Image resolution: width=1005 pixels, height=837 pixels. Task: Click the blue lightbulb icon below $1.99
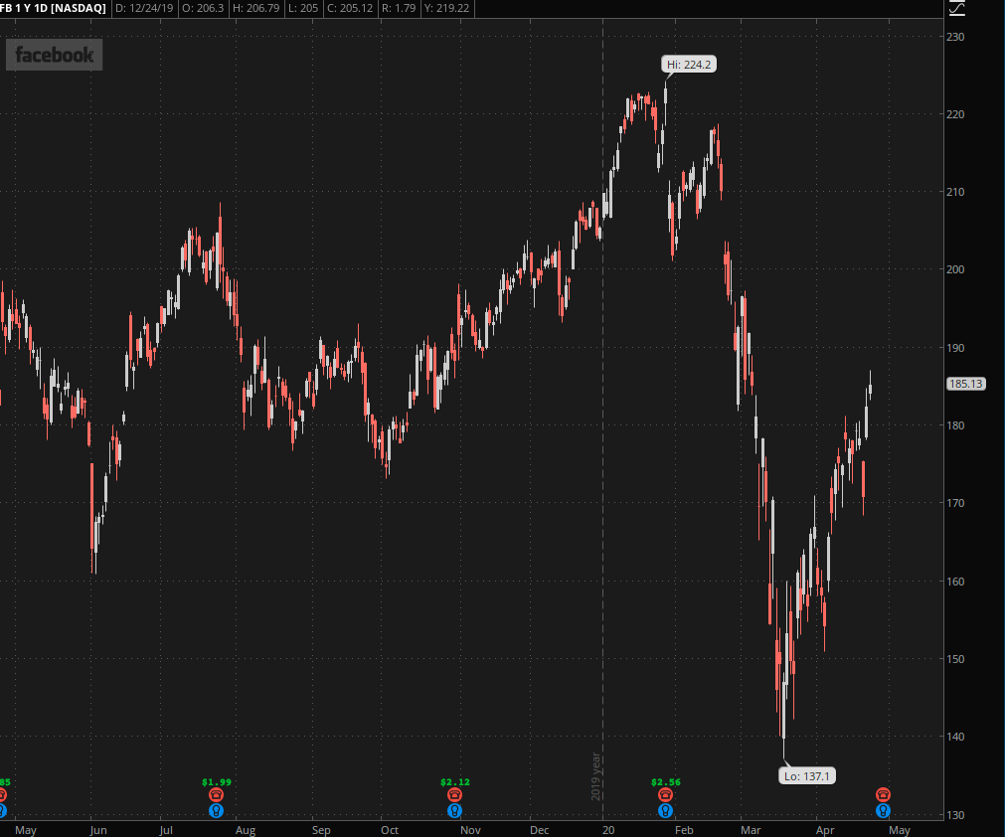click(216, 811)
